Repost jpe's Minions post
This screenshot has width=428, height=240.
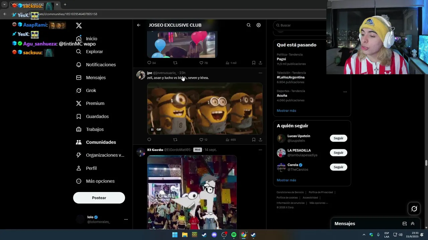[175, 140]
